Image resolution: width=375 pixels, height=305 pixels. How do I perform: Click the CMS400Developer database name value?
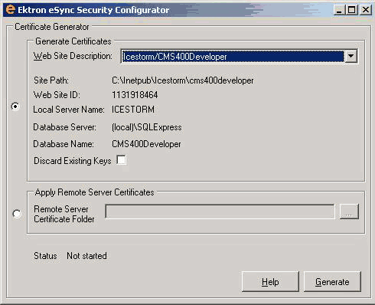pos(146,144)
